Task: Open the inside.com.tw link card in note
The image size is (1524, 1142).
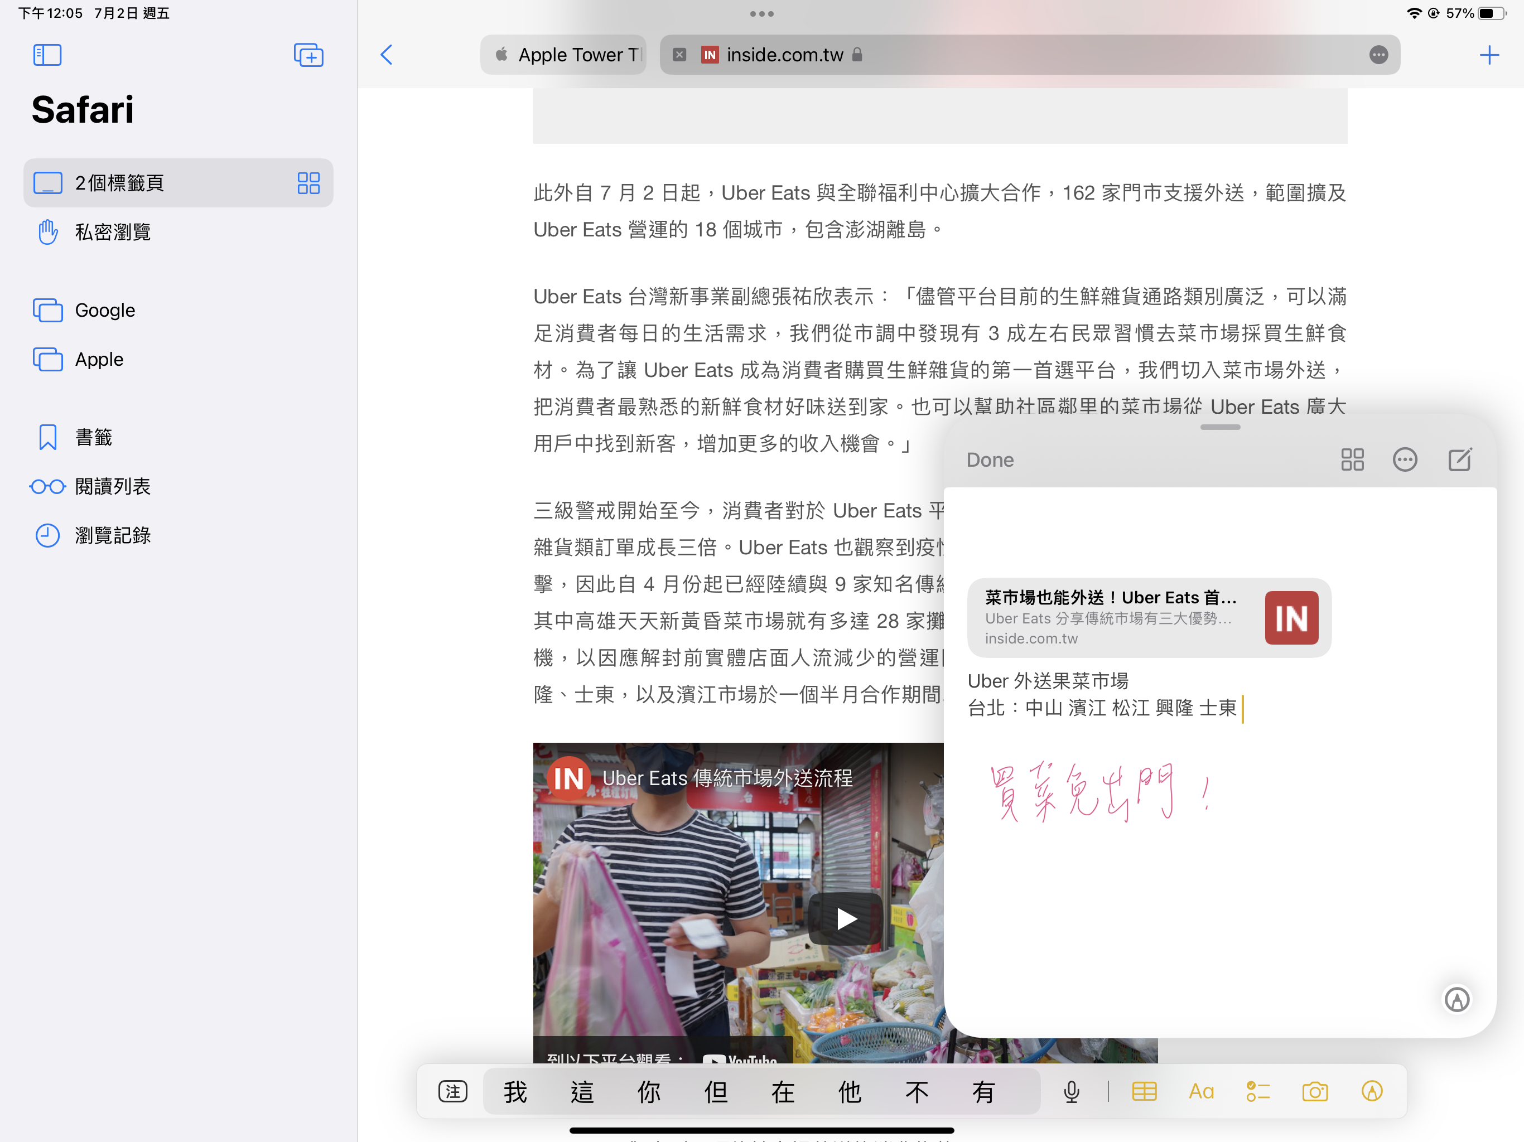Action: 1149,617
